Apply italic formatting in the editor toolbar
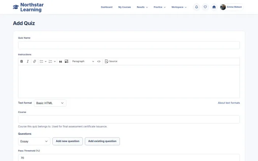258x161 pixels. point(28,61)
